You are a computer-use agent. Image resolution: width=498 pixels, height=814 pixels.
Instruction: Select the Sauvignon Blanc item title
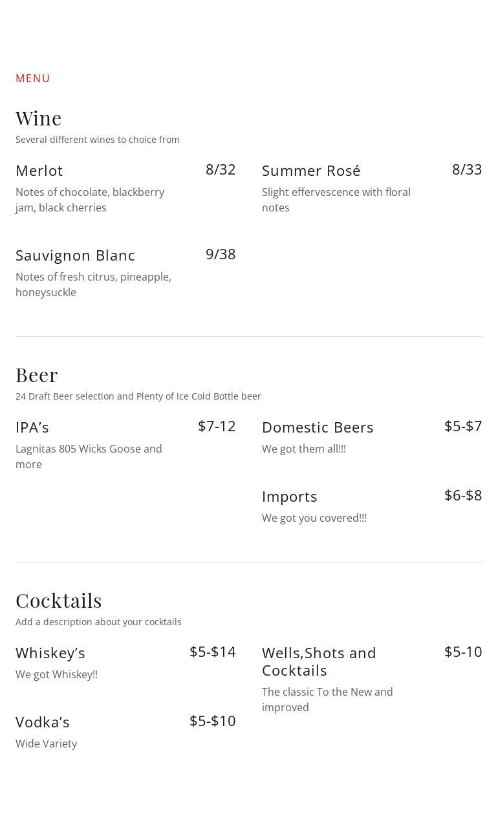pyautogui.click(x=76, y=255)
